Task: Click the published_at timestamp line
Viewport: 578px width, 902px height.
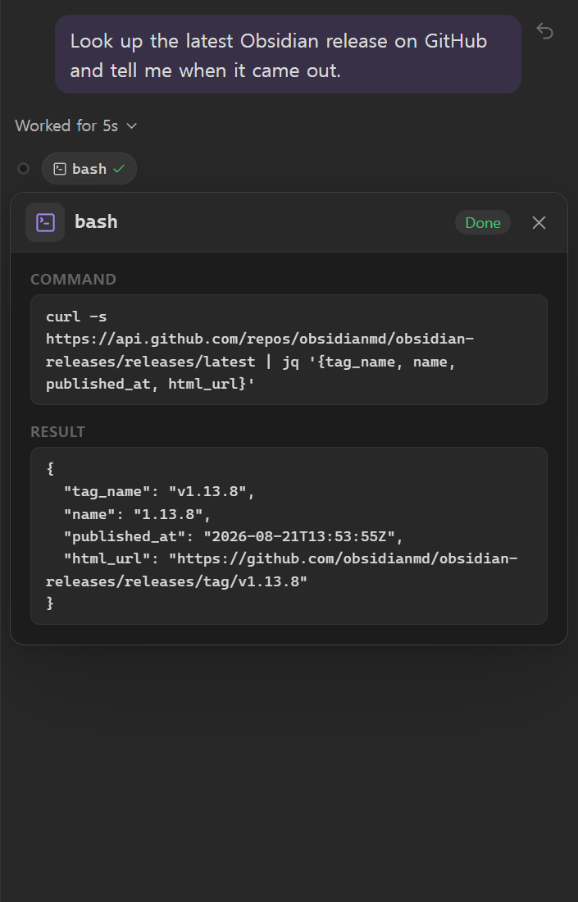Action: pos(233,536)
